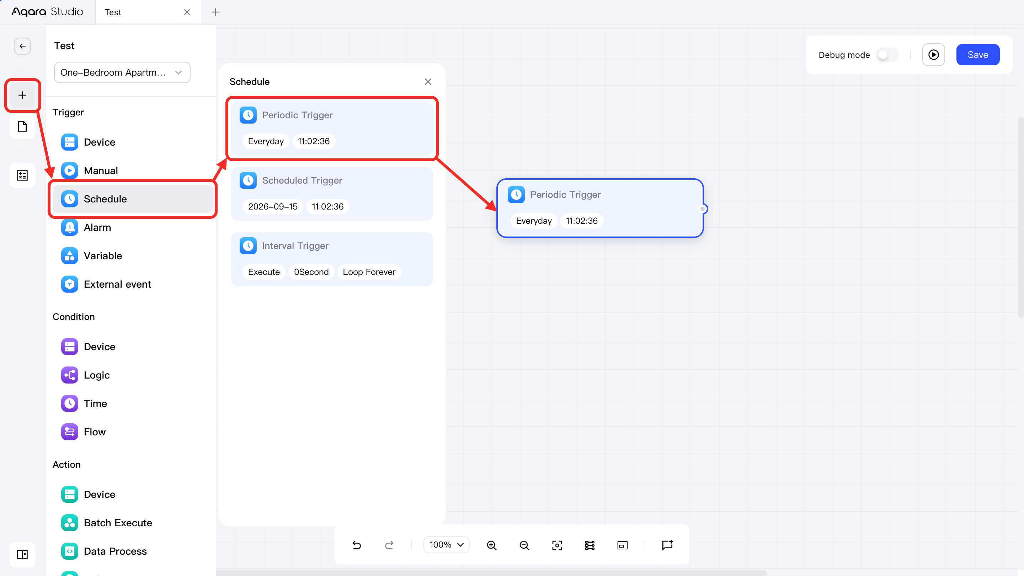Open the guide book icon at bottom

[x=22, y=555]
